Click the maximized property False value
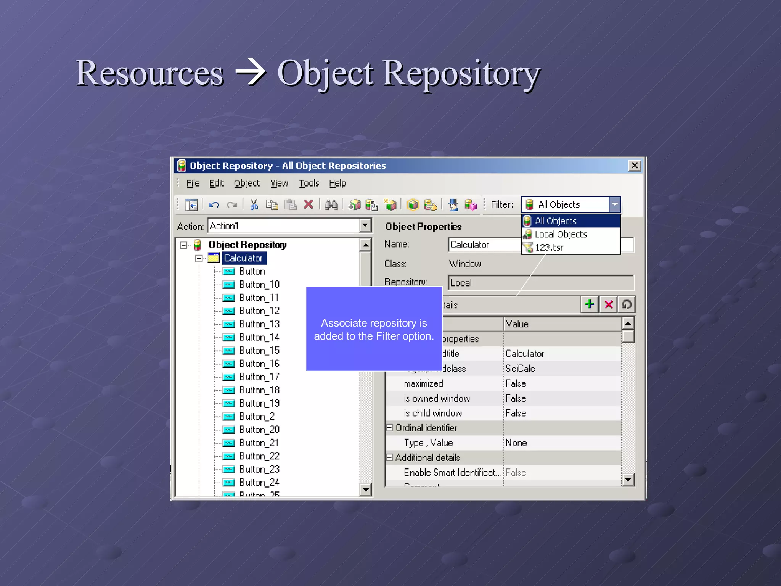Screen dimensions: 781x586 pyautogui.click(x=562, y=383)
